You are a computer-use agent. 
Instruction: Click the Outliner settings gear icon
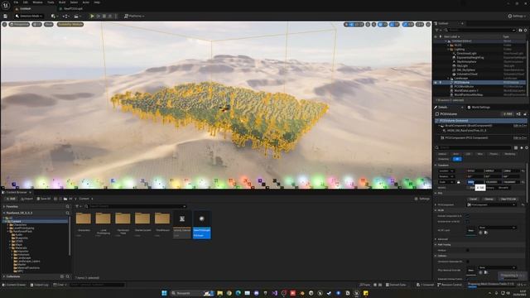point(525,30)
